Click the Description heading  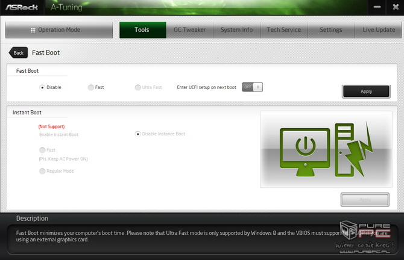32,218
